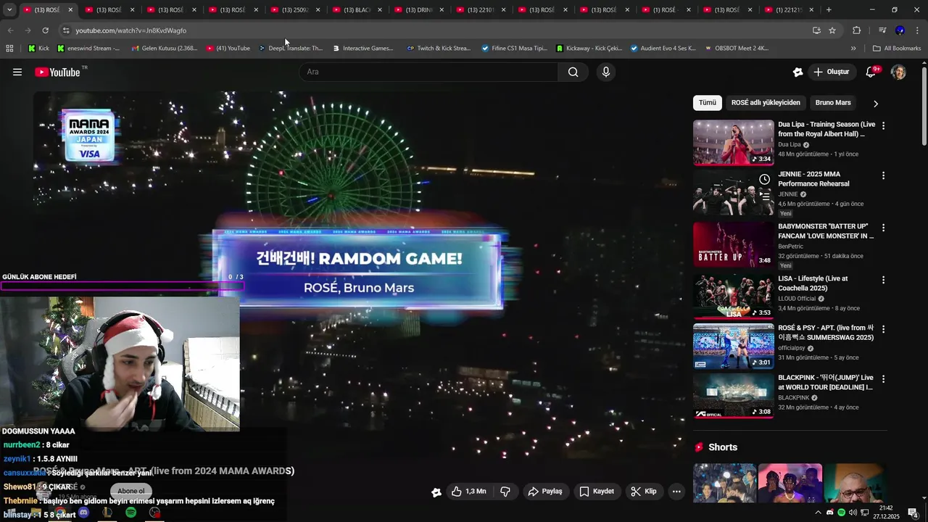Open options menu for LISA Lifestyle video
This screenshot has width=928, height=522.
point(883,279)
